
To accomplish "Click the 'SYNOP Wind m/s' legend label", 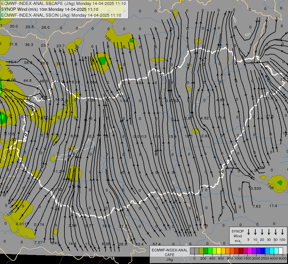I will point(237,236).
